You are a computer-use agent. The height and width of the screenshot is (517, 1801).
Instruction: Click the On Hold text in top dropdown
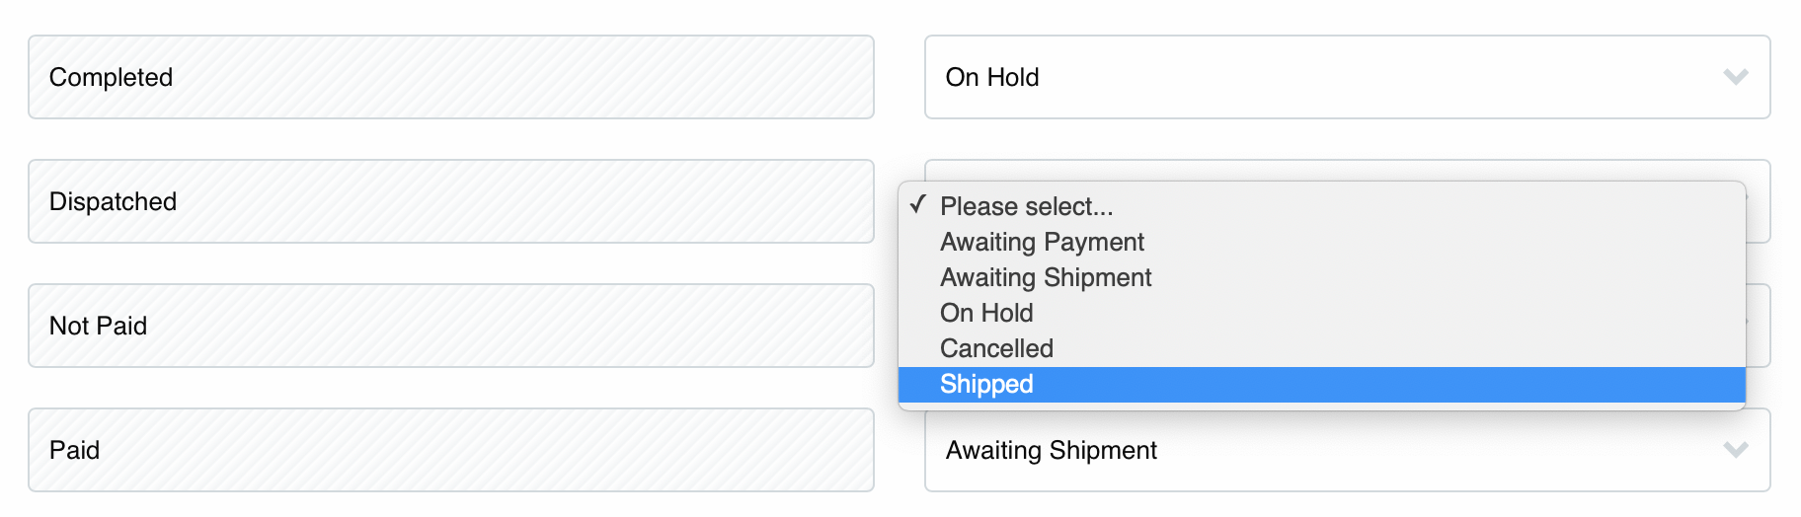pos(991,77)
